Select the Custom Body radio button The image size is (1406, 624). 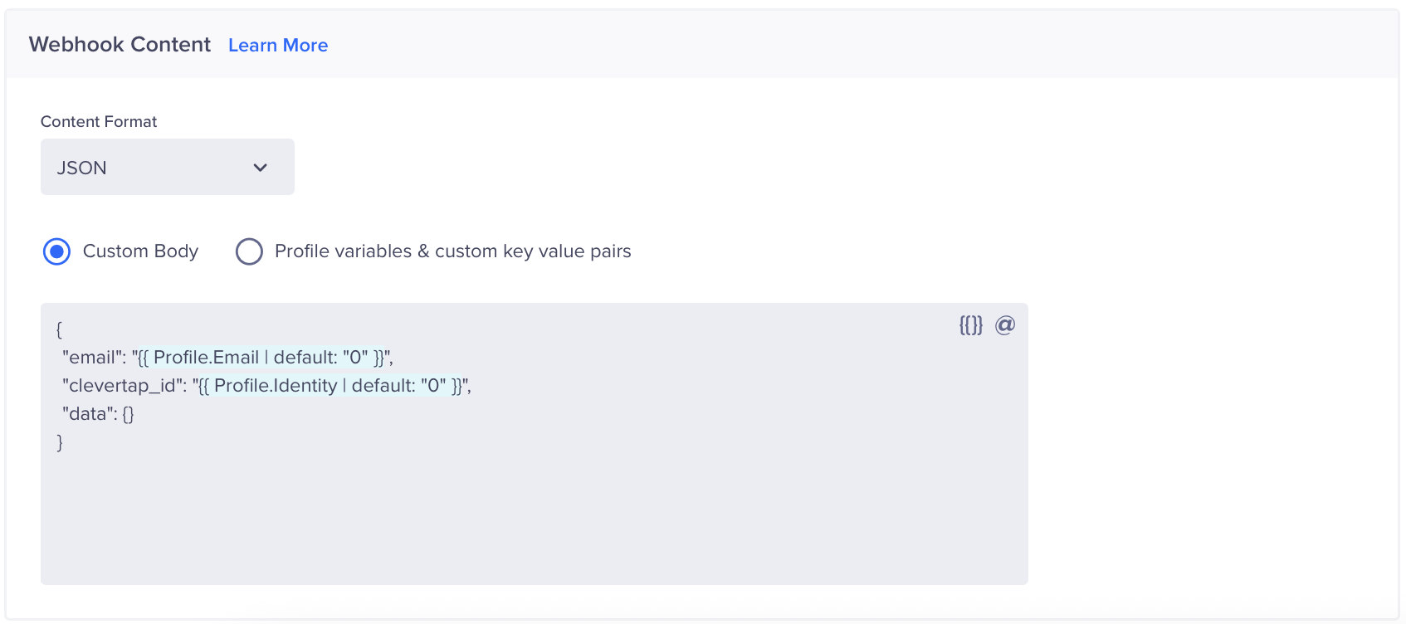point(56,251)
